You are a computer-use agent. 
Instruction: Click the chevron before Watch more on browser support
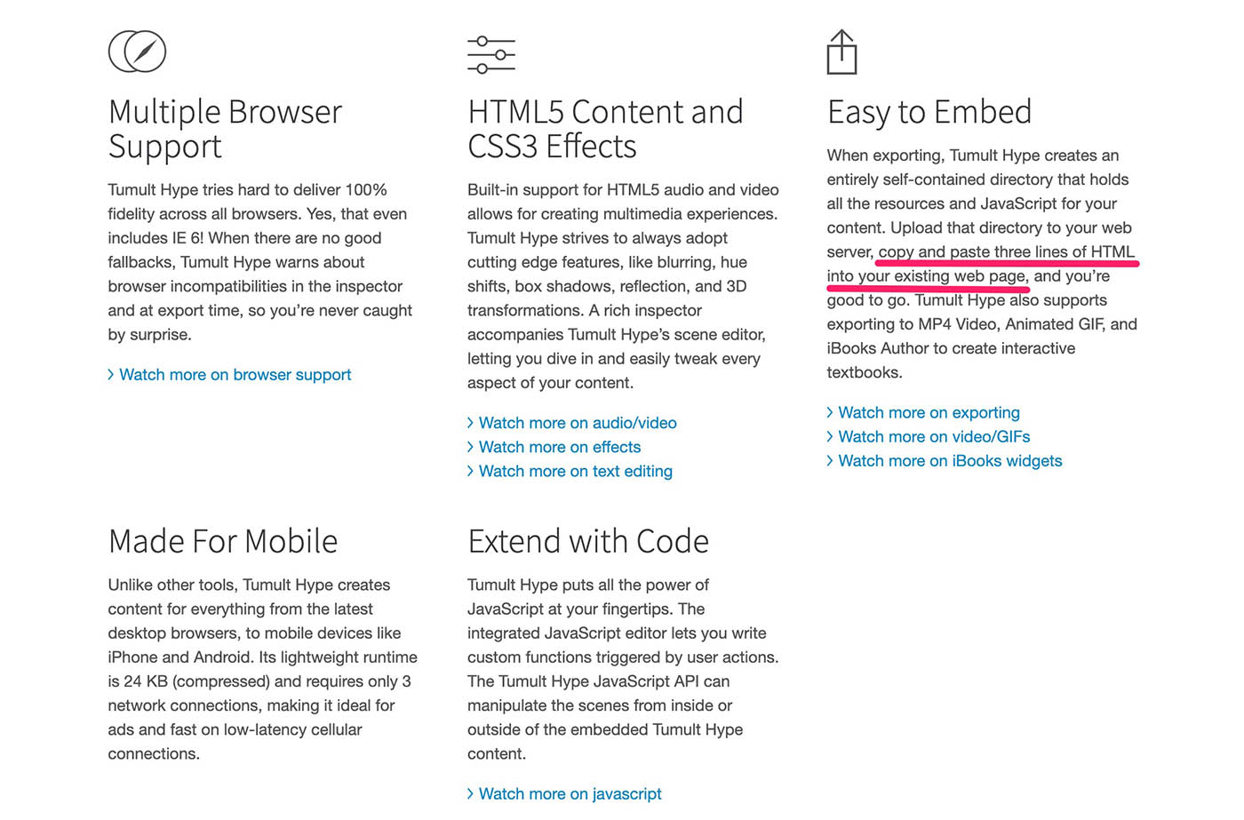[111, 375]
